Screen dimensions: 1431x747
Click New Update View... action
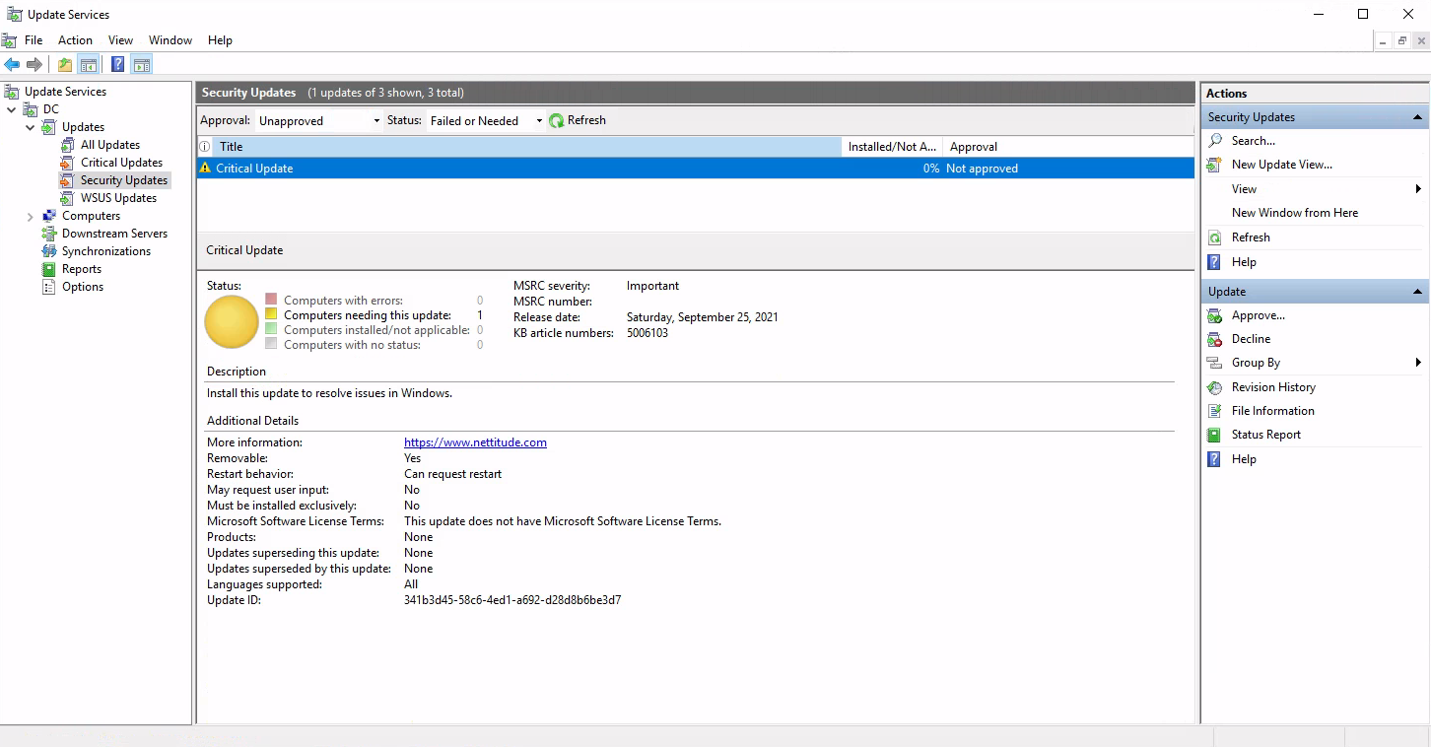[1282, 165]
